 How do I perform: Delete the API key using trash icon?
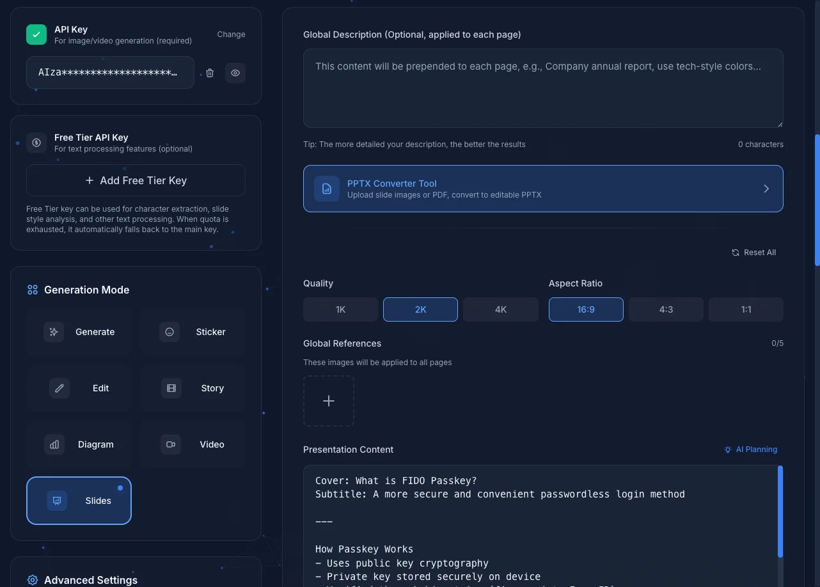click(210, 72)
